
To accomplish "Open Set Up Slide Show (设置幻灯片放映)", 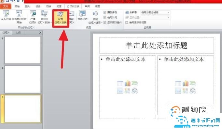I will coord(61,18).
